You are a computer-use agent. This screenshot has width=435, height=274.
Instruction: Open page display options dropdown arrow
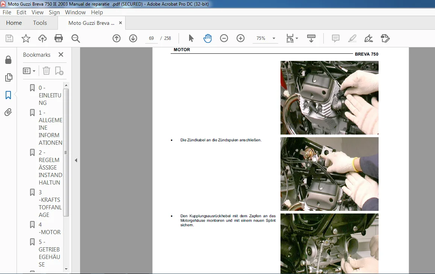(x=297, y=38)
